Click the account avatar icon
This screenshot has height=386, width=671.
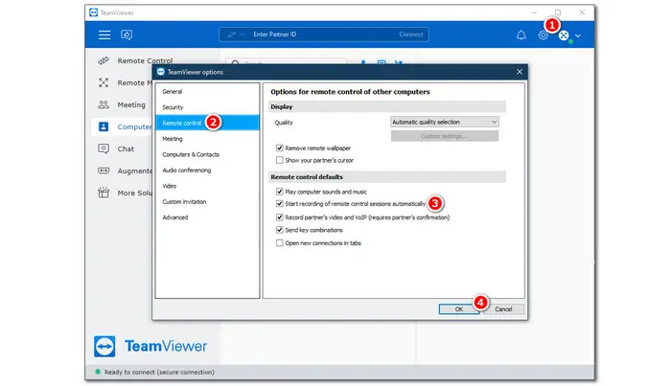coord(564,35)
